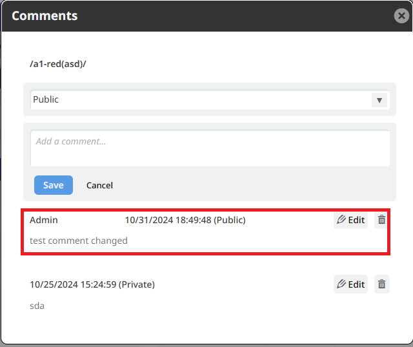Select the 'test comment changed' text
This screenshot has height=347, width=413.
(x=79, y=241)
